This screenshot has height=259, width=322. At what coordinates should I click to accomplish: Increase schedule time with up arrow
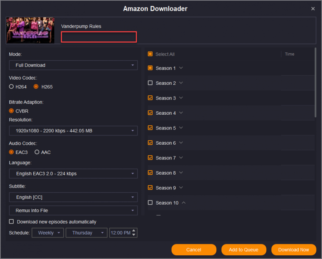134,231
